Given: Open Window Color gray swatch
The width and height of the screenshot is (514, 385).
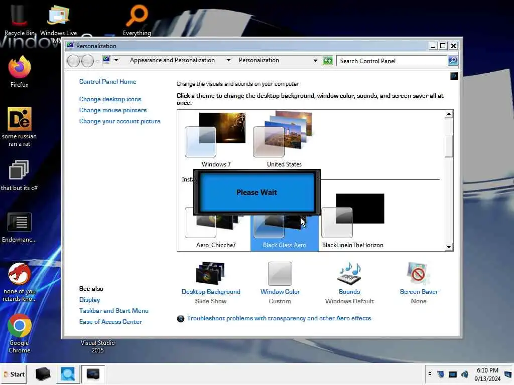Looking at the screenshot, I should click(280, 273).
